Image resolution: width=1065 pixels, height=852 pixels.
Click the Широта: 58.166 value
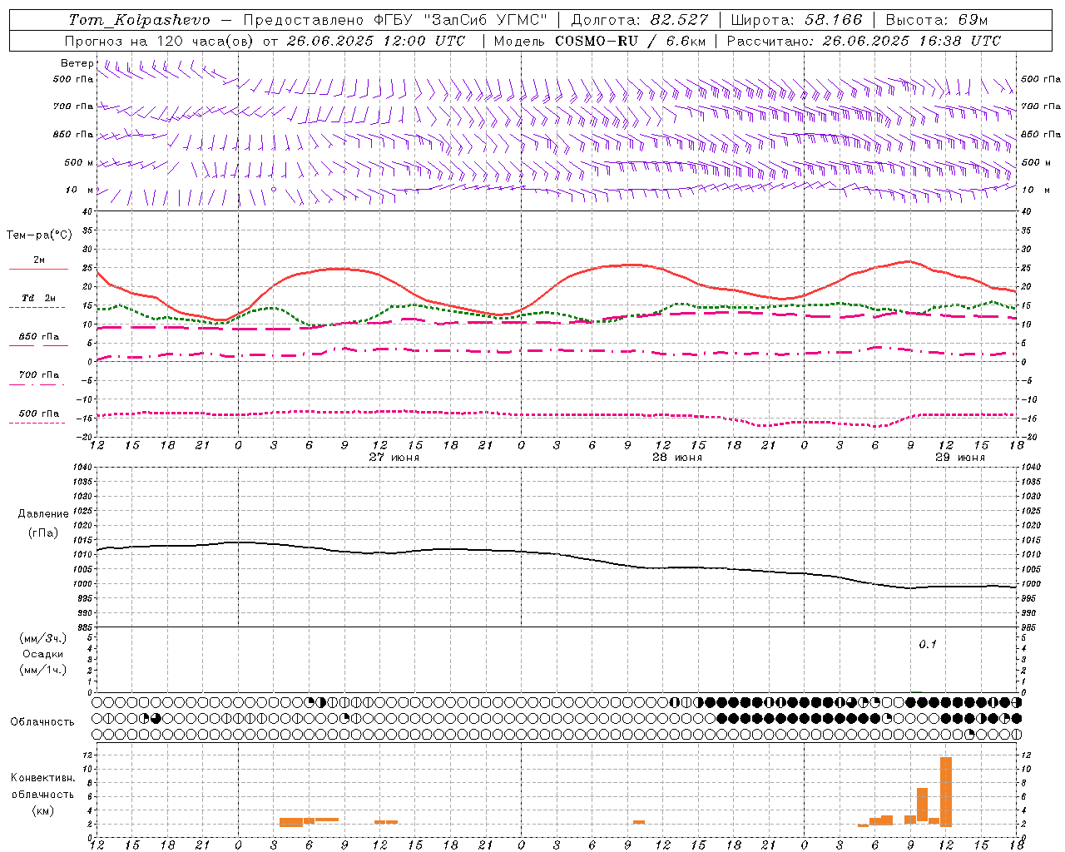[797, 20]
